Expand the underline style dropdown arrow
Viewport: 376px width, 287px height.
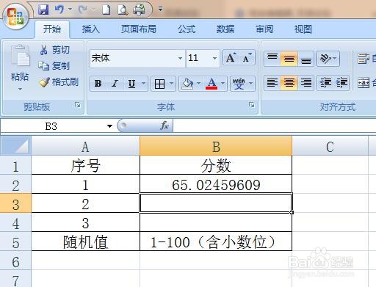pyautogui.click(x=144, y=84)
